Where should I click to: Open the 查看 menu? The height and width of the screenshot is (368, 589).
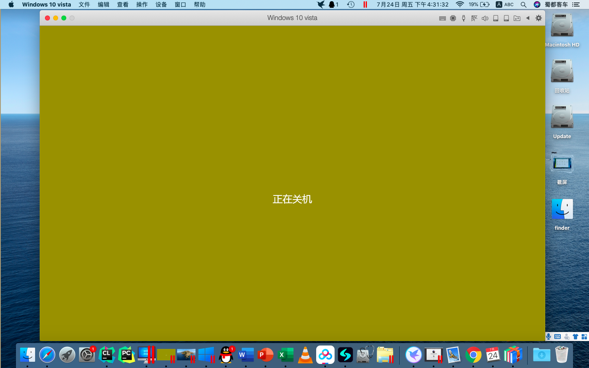click(122, 4)
